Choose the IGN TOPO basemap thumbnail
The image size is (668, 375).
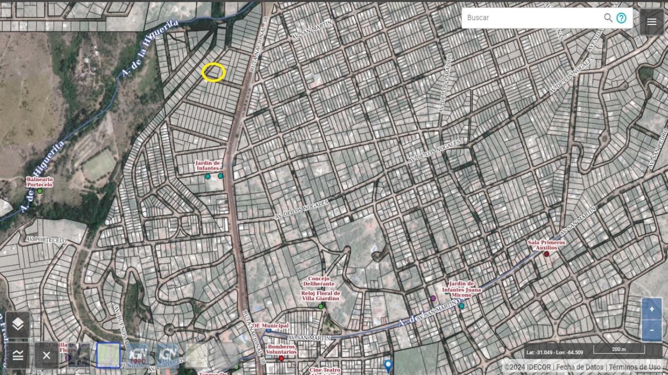click(138, 355)
